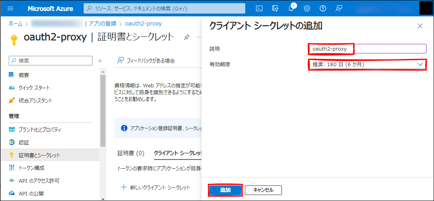This screenshot has height=201, width=434.
Task: Switch to the 証明書 (0) tab
Action: point(131,153)
